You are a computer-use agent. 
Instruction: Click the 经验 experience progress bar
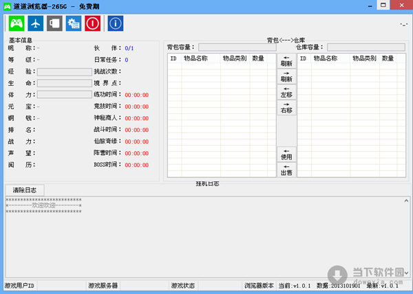64,71
